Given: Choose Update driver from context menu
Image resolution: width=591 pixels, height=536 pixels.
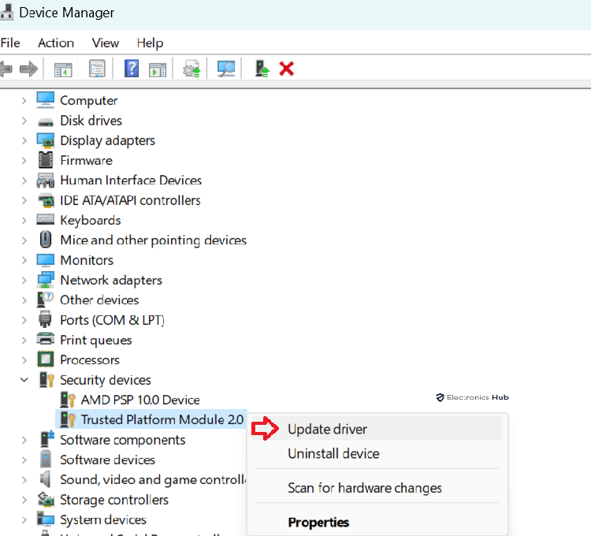Looking at the screenshot, I should point(327,429).
